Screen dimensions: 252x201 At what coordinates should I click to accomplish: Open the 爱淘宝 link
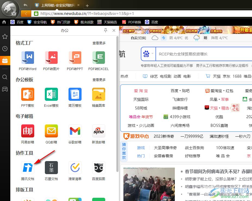click(x=141, y=90)
